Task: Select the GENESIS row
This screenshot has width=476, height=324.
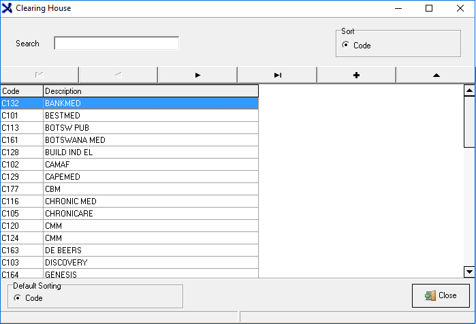Action: coord(129,274)
